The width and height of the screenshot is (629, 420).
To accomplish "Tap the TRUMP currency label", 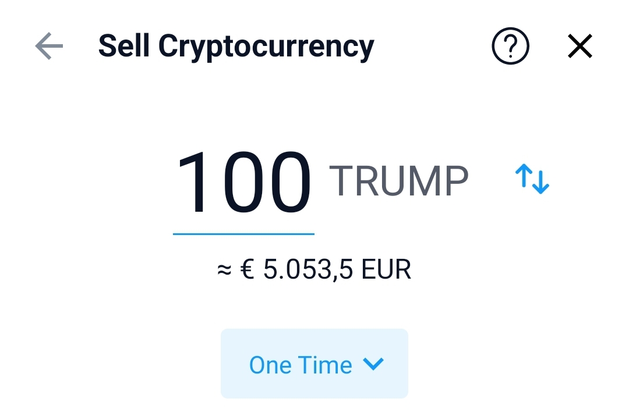I will coord(399,181).
